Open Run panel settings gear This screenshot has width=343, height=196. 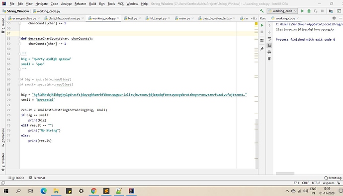point(334,18)
